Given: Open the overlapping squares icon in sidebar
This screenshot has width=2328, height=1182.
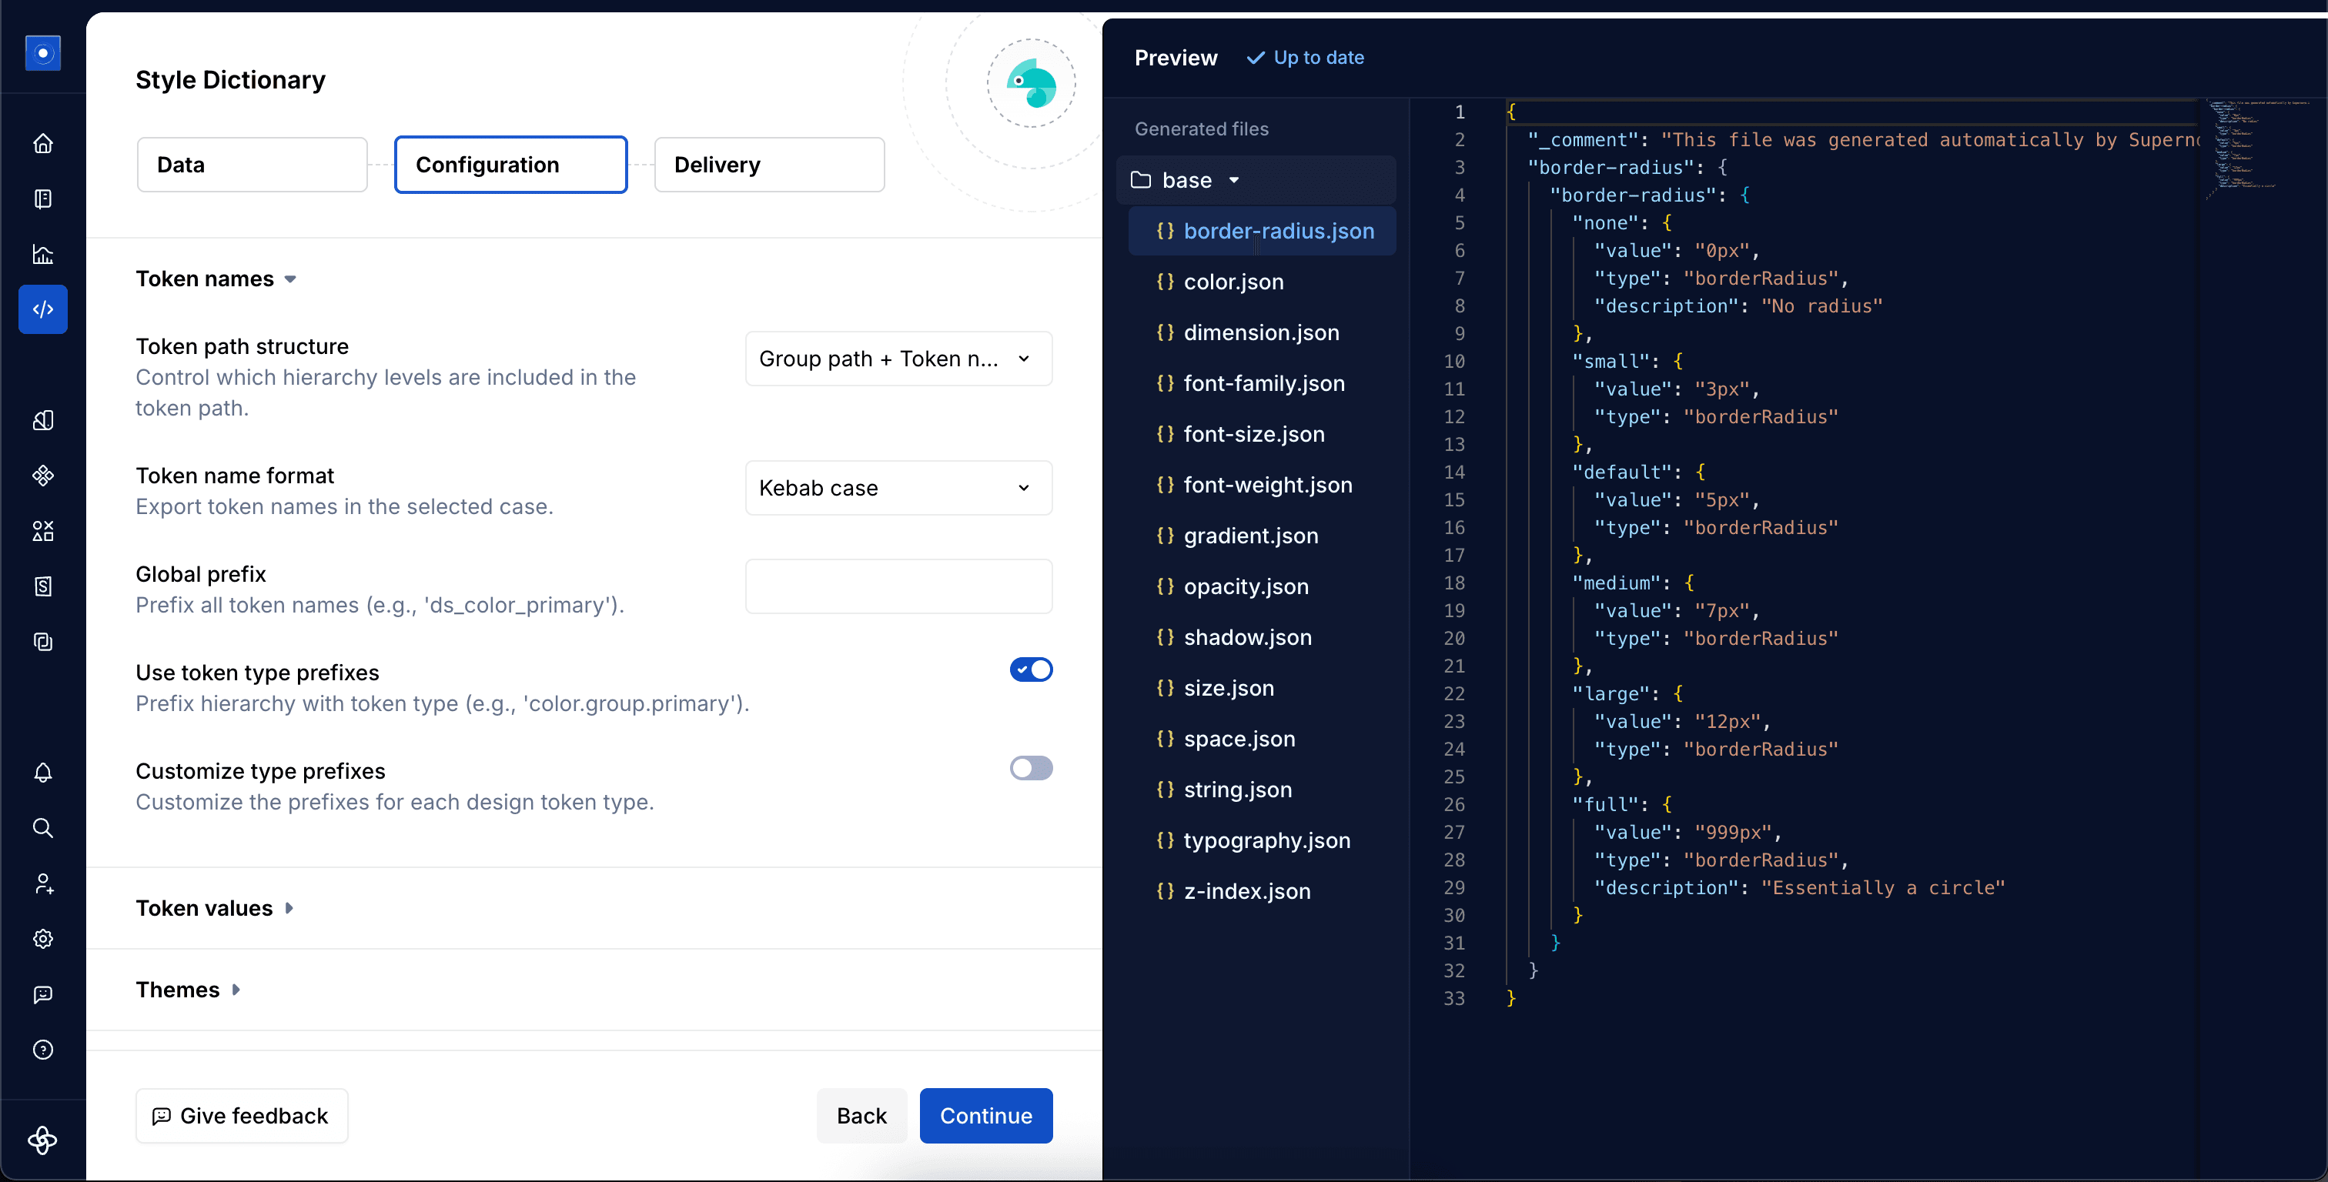Looking at the screenshot, I should point(42,642).
